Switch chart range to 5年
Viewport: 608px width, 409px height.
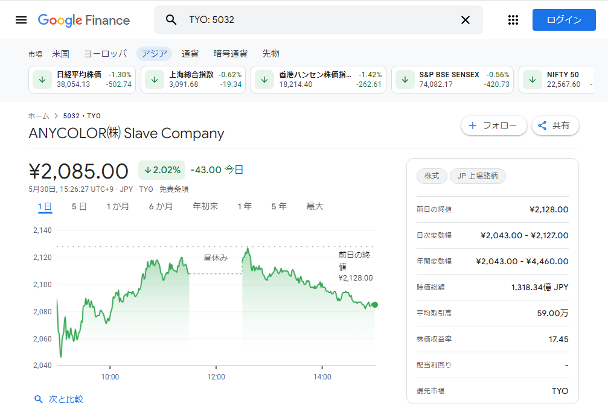click(279, 206)
